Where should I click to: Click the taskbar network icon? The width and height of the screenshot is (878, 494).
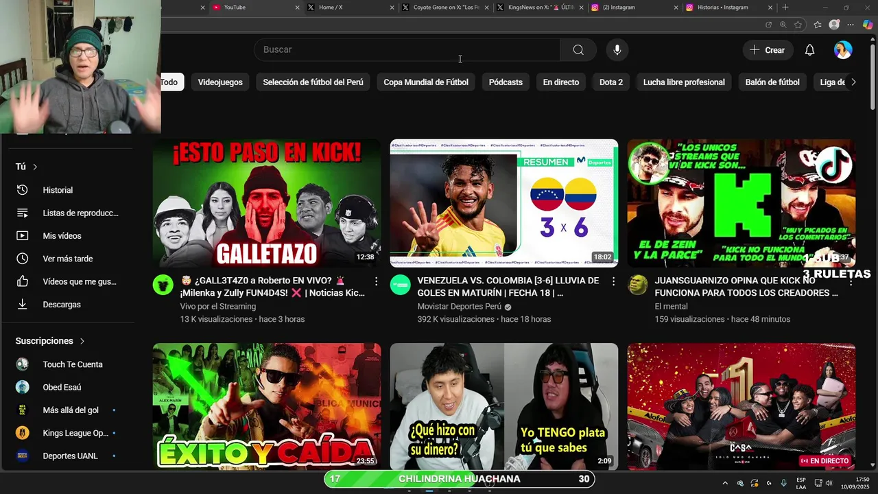(x=818, y=483)
